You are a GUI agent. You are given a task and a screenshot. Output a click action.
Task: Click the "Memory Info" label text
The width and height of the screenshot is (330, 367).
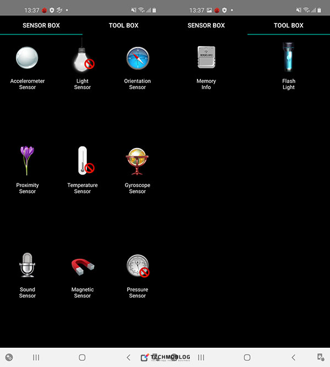click(206, 84)
